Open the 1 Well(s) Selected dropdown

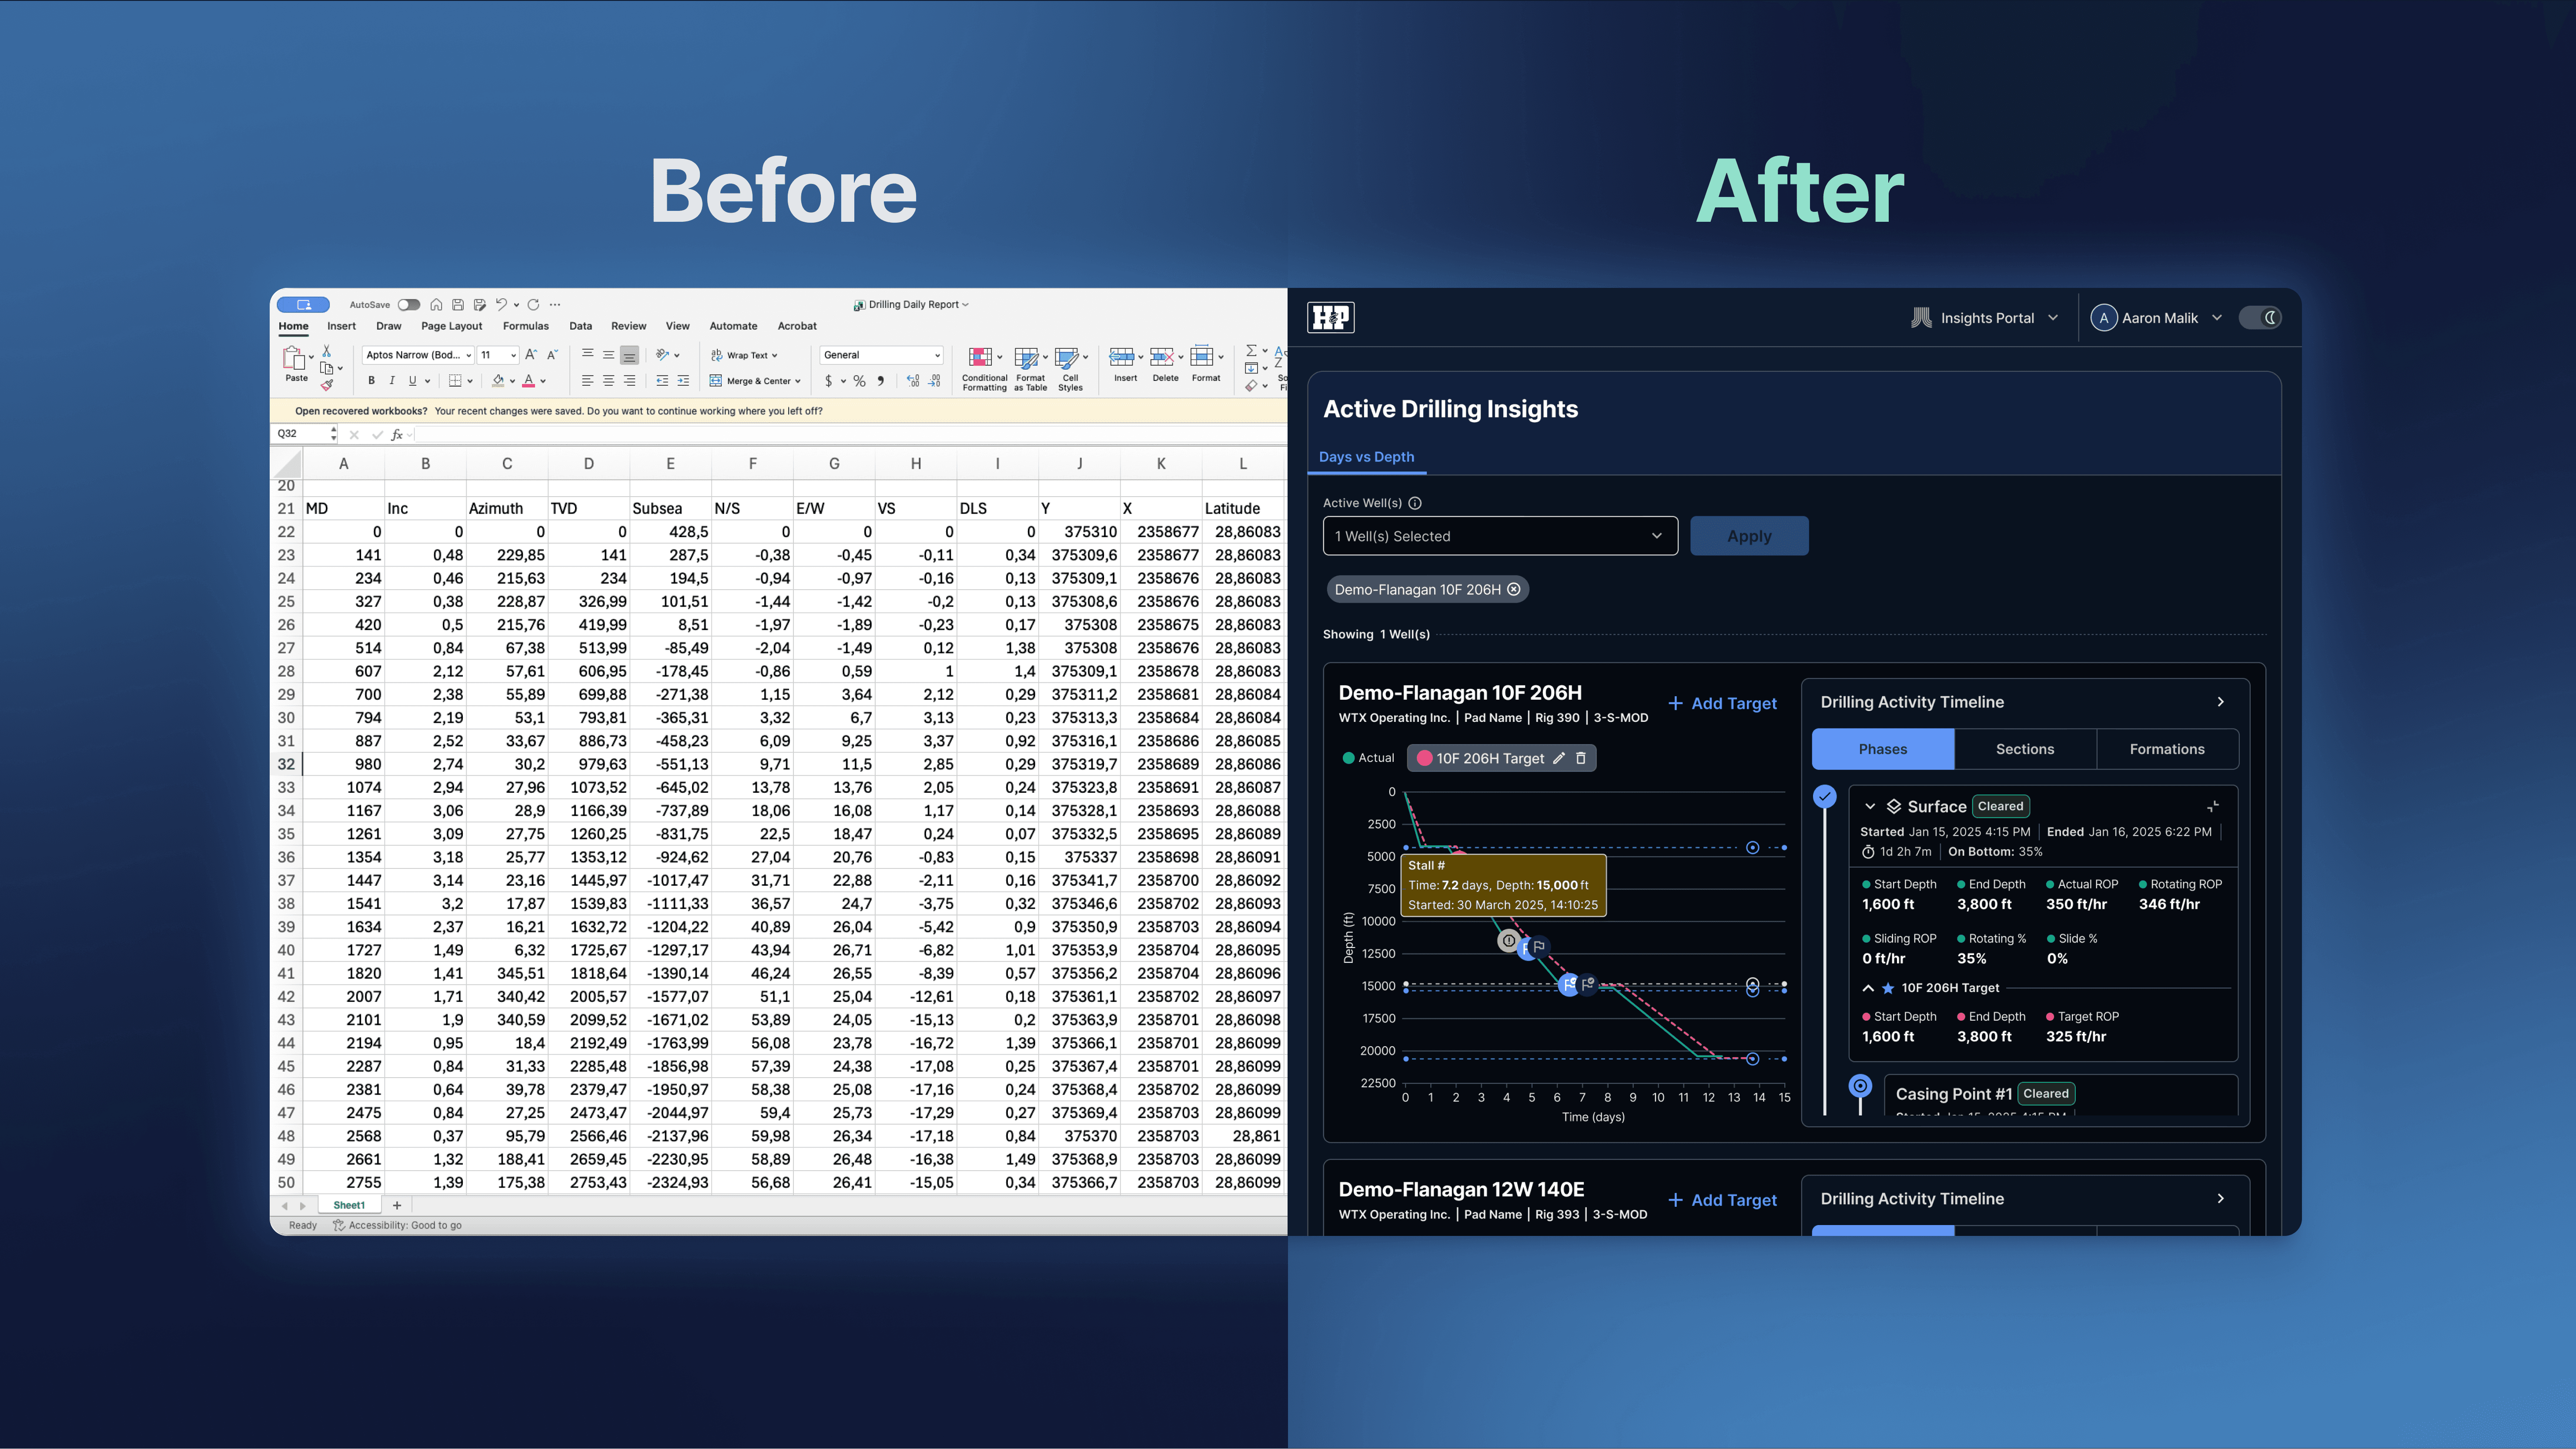tap(1499, 536)
